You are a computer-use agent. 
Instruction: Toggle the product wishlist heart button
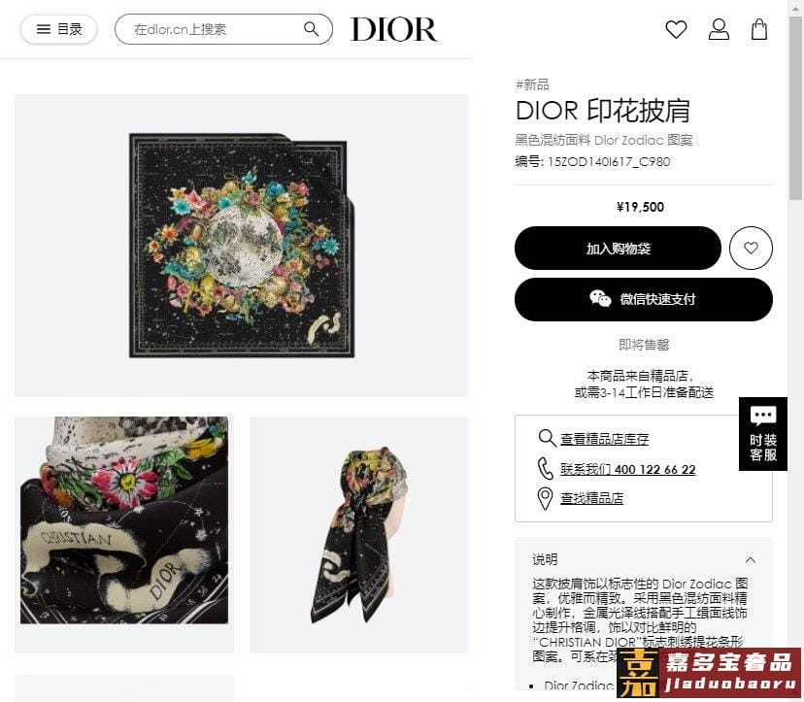[x=751, y=249]
